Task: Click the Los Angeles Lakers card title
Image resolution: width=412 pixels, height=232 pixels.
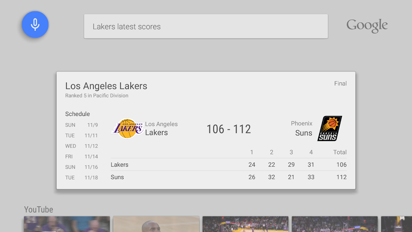Action: tap(106, 86)
